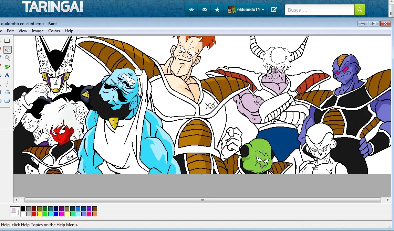This screenshot has width=394, height=231.
Task: Pick the Airbrush spray tool
Action: (7, 66)
